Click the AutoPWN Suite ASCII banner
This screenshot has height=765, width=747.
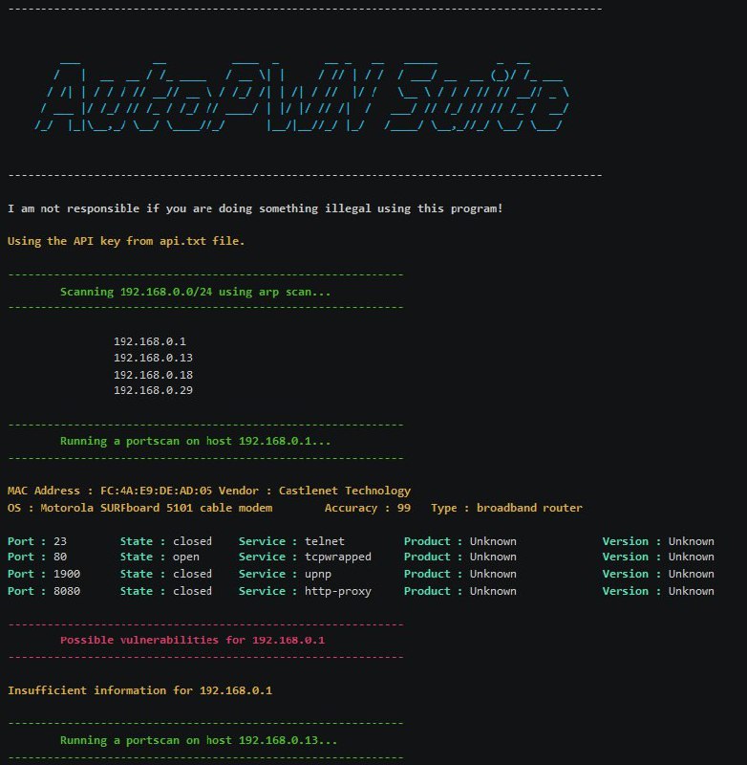[302, 96]
